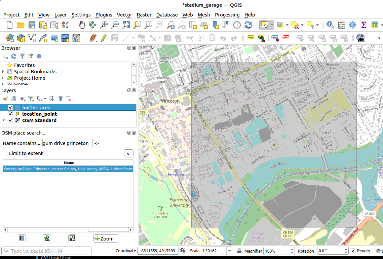The image size is (383, 259).
Task: Select the Pan Map hand tool
Action: click(82, 25)
